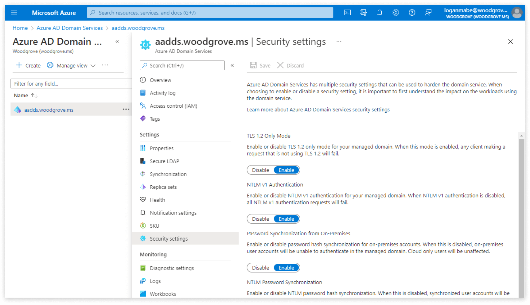
Task: Click the vertical scrollbar in settings pane
Action: point(521,215)
